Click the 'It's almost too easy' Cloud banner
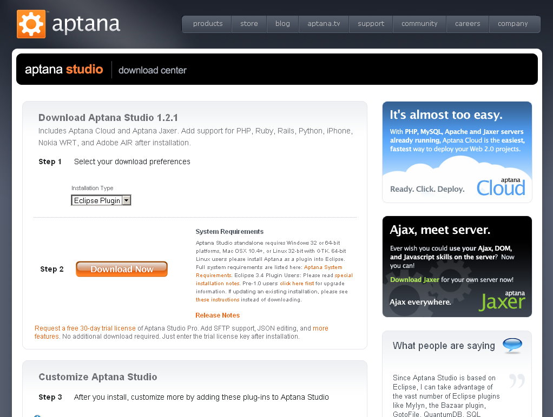553x417 pixels. [x=457, y=152]
